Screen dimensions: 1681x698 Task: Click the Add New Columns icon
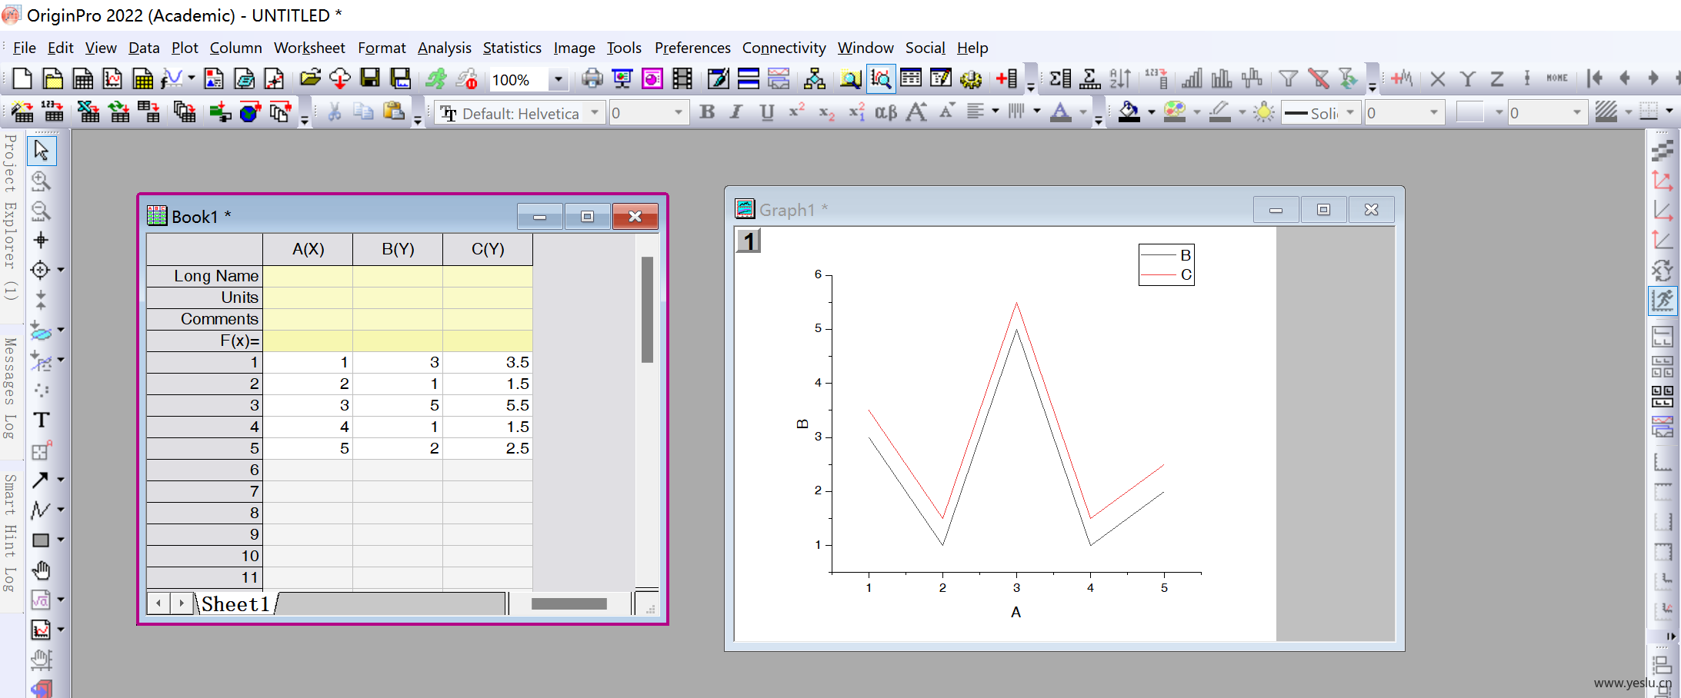click(1006, 78)
